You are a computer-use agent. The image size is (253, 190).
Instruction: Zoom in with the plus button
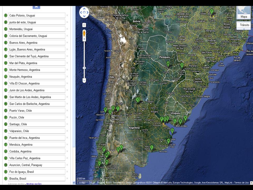coord(84,39)
